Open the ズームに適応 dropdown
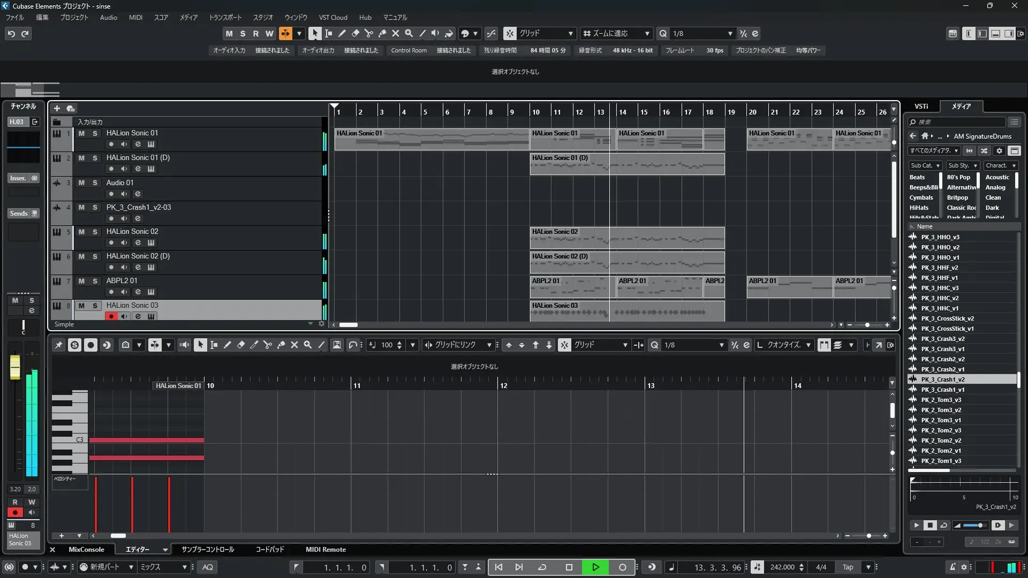The height and width of the screenshot is (578, 1028). coord(616,33)
